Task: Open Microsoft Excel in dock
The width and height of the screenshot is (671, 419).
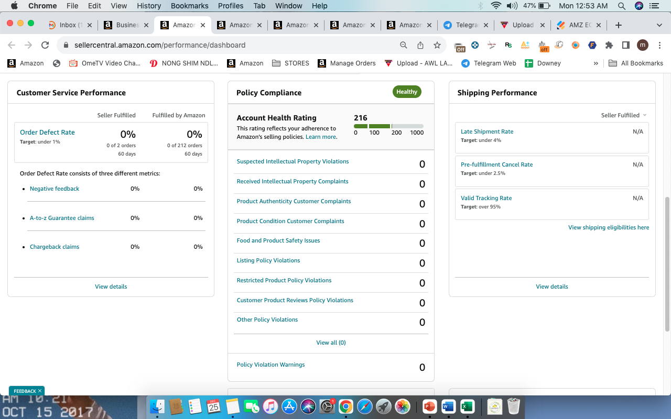Action: [467, 406]
